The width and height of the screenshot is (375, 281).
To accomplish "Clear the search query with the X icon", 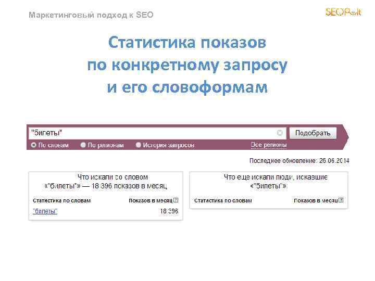I will pyautogui.click(x=280, y=133).
